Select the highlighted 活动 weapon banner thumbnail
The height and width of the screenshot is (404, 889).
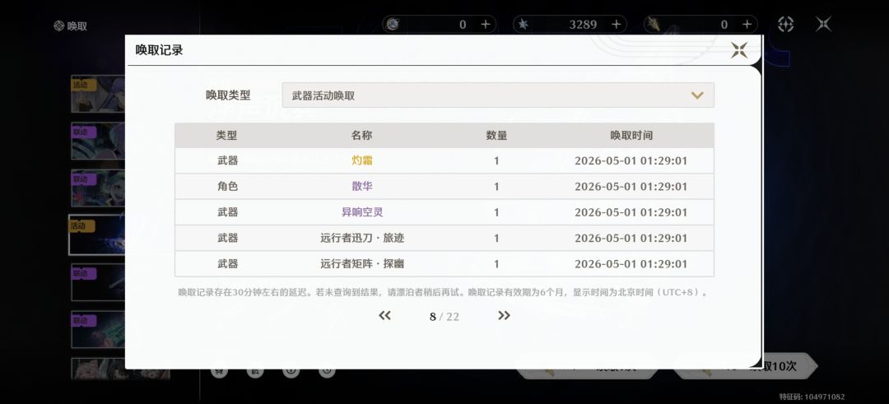pos(97,235)
